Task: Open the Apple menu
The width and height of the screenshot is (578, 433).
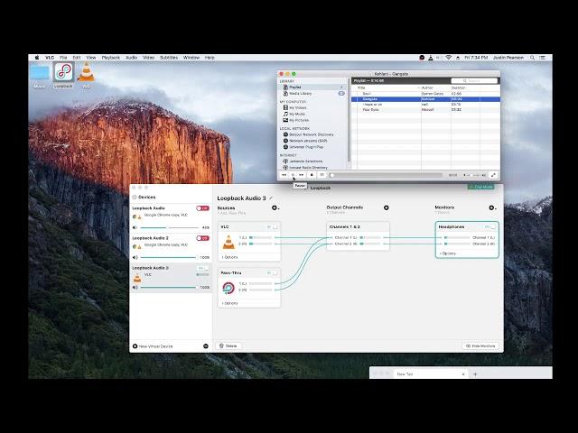Action: 37,58
